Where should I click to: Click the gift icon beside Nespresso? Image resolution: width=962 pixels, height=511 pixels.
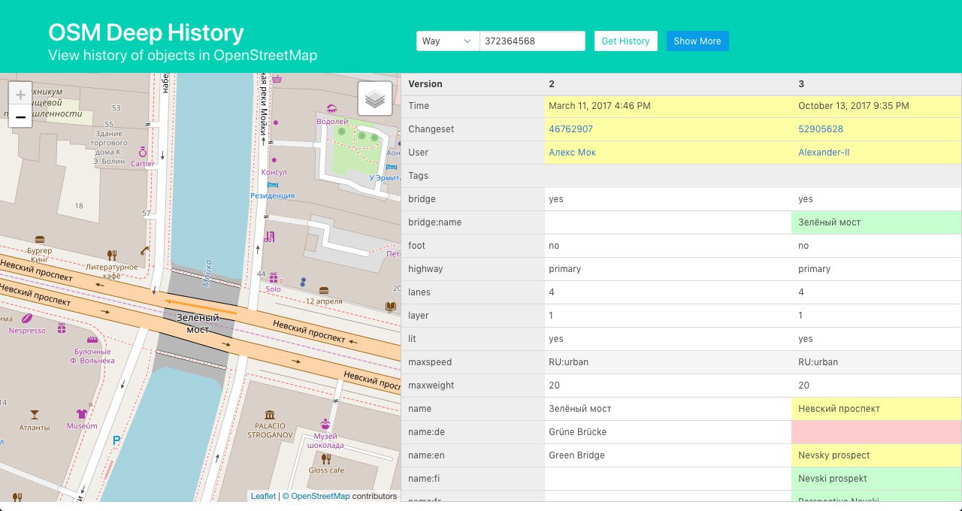tap(62, 328)
